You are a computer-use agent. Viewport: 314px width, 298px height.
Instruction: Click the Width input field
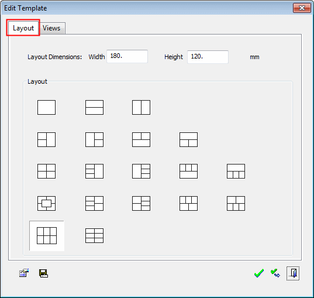point(127,56)
